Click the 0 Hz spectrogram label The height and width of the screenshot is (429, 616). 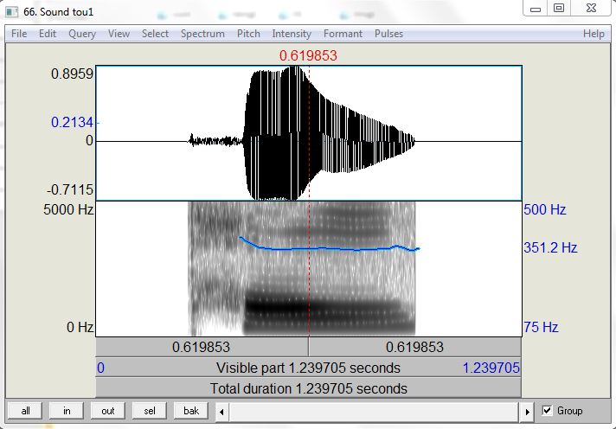pyautogui.click(x=80, y=327)
